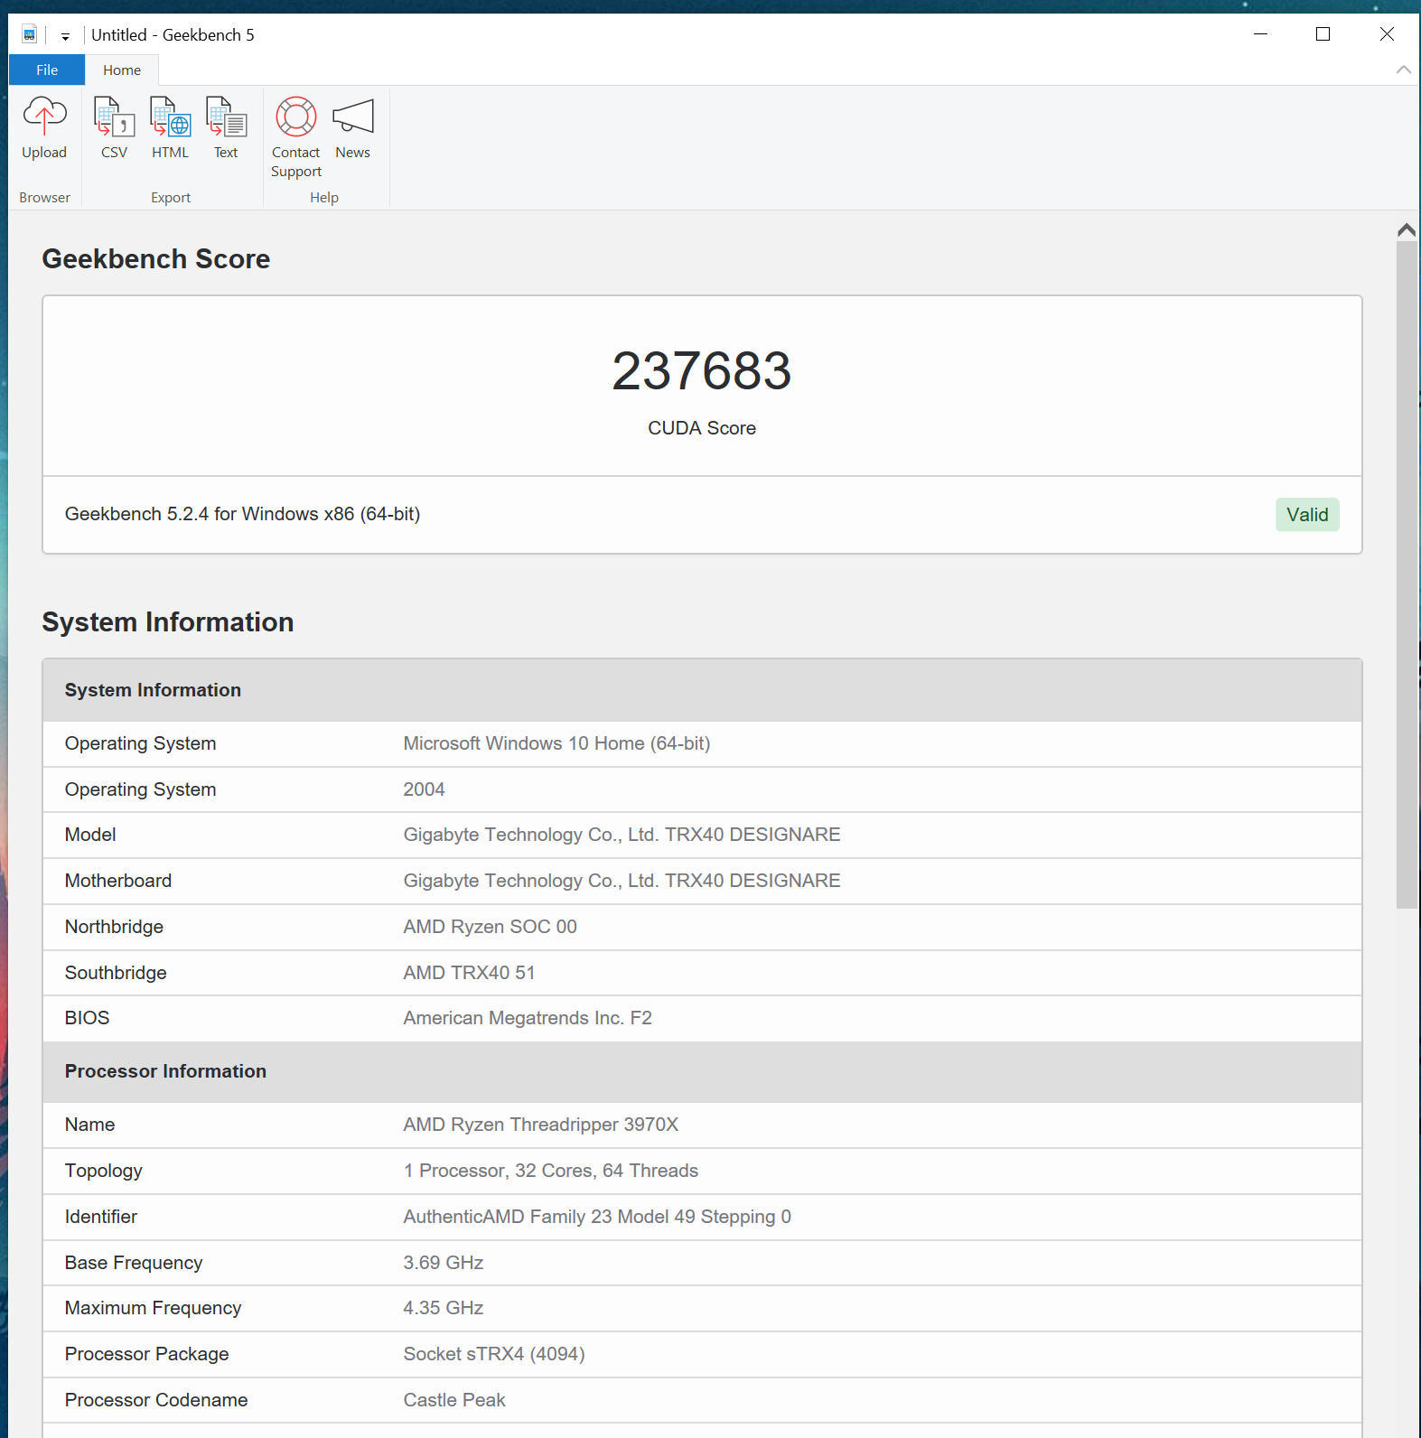Click Socket sTRX4 (4094) package value
1421x1438 pixels.
(x=494, y=1354)
